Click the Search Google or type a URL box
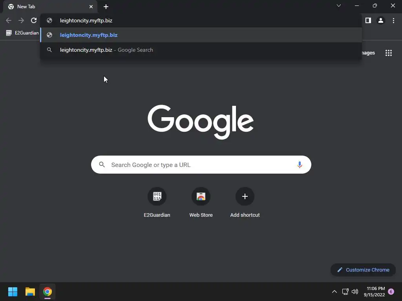 [x=201, y=165]
